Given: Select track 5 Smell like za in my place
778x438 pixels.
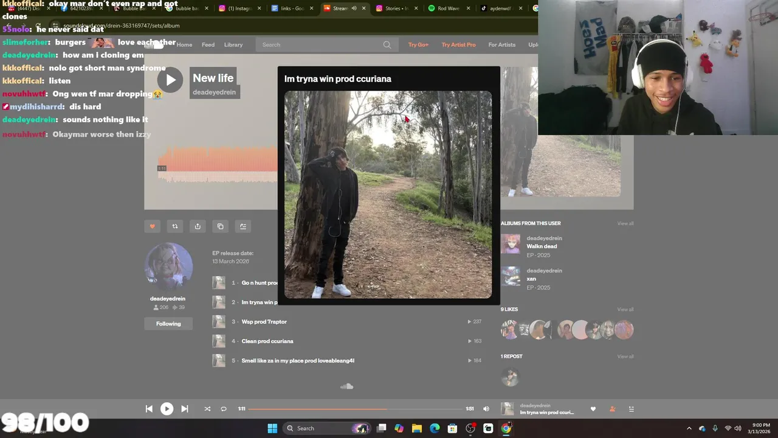Looking at the screenshot, I should pyautogui.click(x=298, y=361).
